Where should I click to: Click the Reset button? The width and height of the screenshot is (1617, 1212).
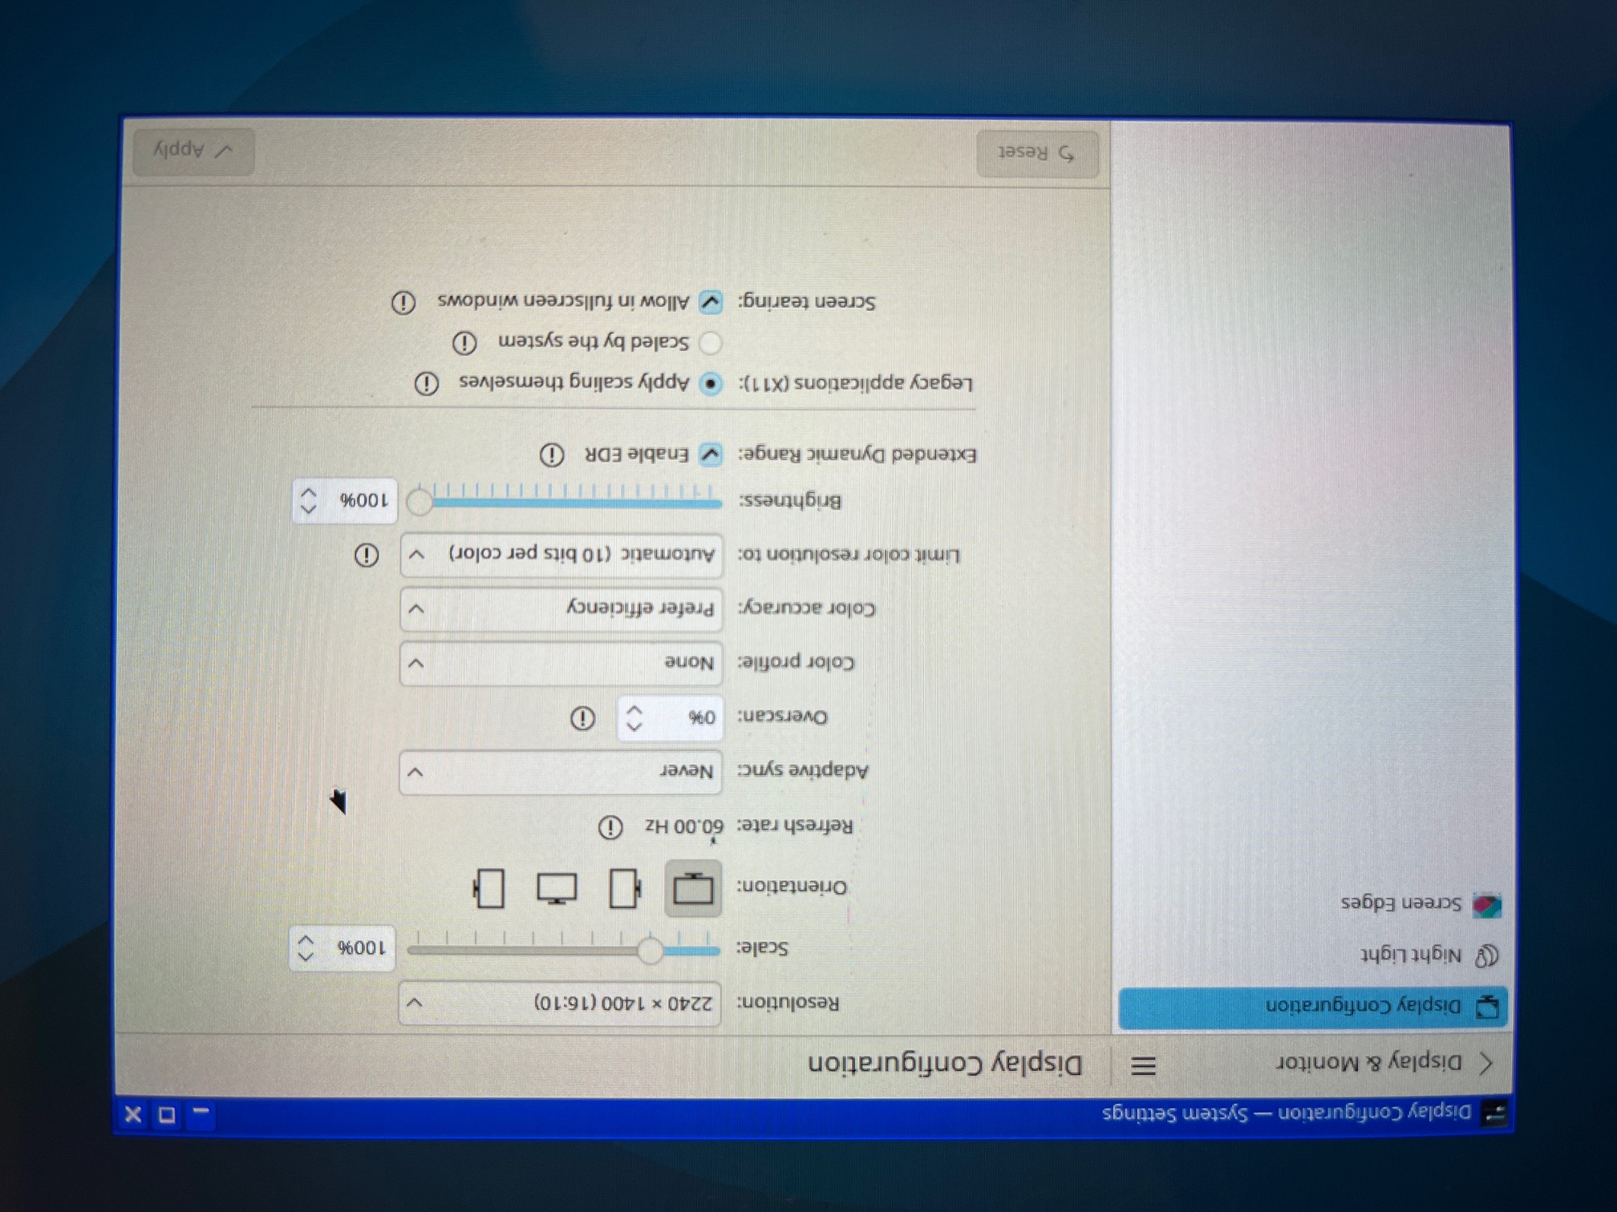tap(1037, 153)
